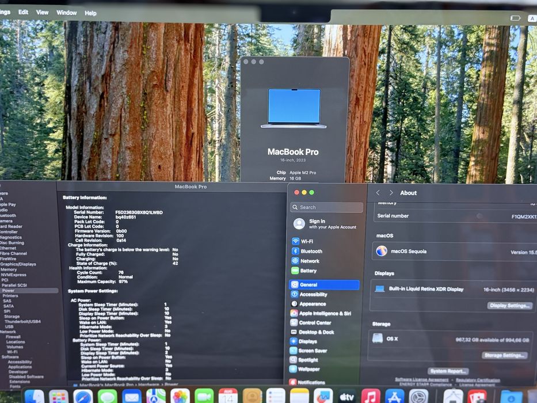Go back in System Settings About page
Image resolution: width=537 pixels, height=403 pixels.
[378, 193]
